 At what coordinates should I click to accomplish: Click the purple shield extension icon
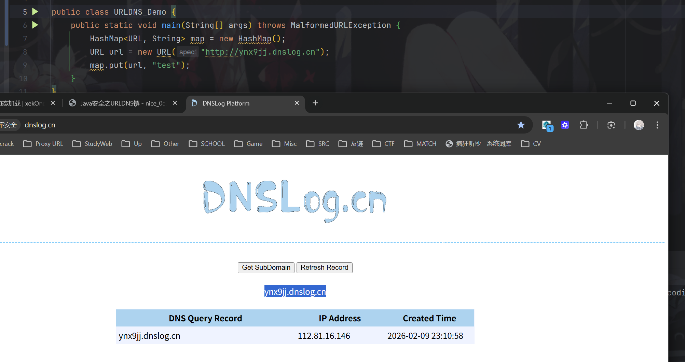(565, 125)
